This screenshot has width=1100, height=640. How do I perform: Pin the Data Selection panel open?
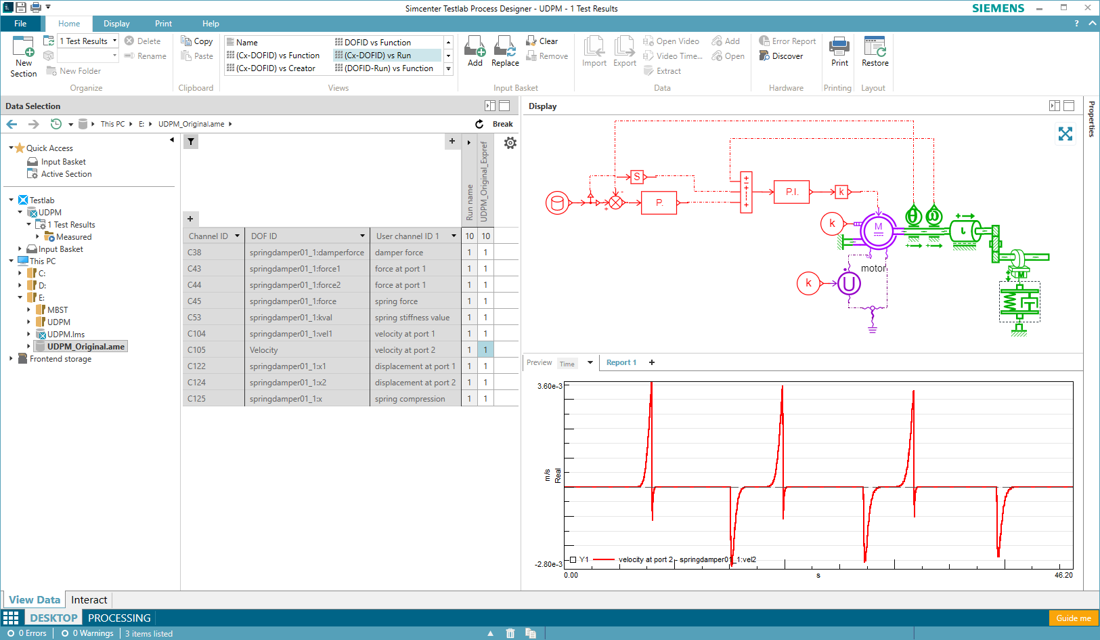pos(489,106)
